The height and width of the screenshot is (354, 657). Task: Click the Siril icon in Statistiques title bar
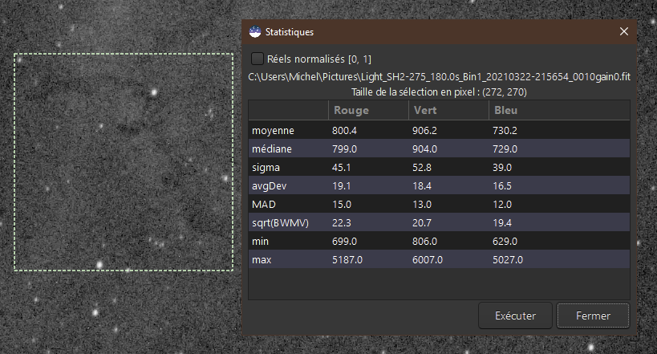(255, 32)
